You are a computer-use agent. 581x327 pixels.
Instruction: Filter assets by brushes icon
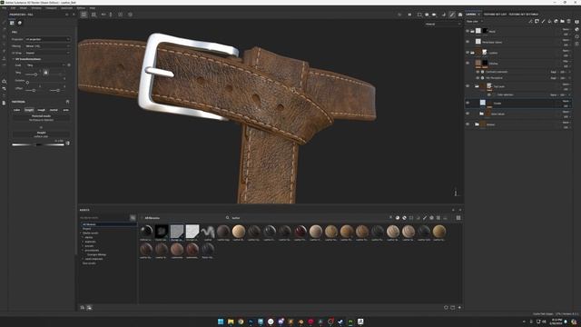click(x=425, y=218)
